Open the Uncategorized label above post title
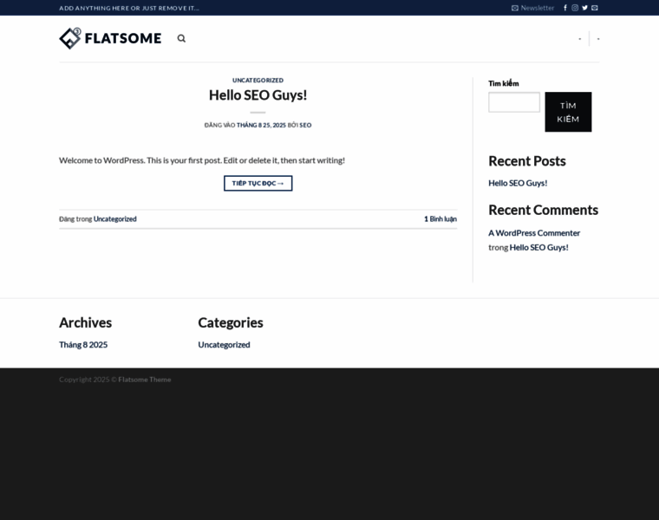 258,80
